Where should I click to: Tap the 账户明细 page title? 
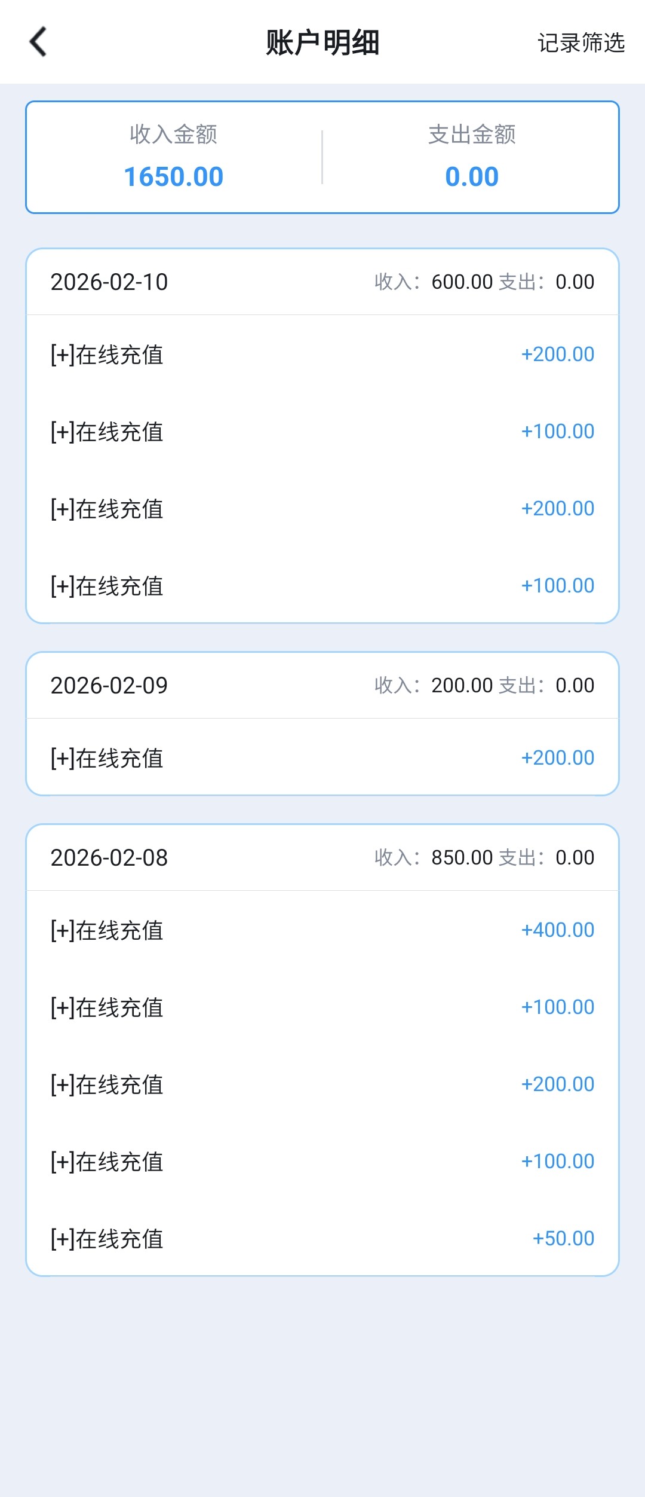click(322, 43)
